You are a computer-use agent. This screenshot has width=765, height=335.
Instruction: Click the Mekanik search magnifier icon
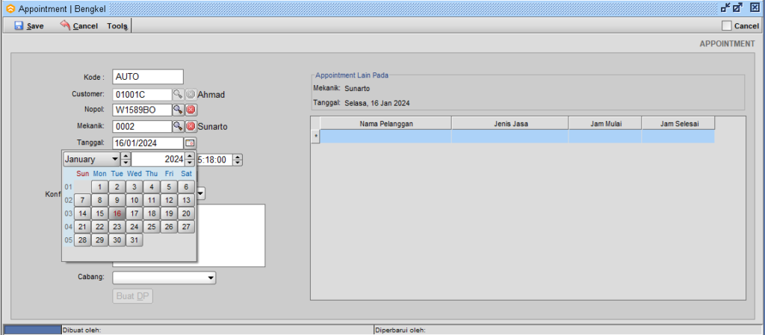[178, 126]
